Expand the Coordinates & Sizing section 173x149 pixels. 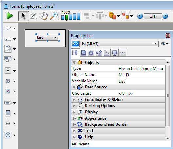pos(118,100)
